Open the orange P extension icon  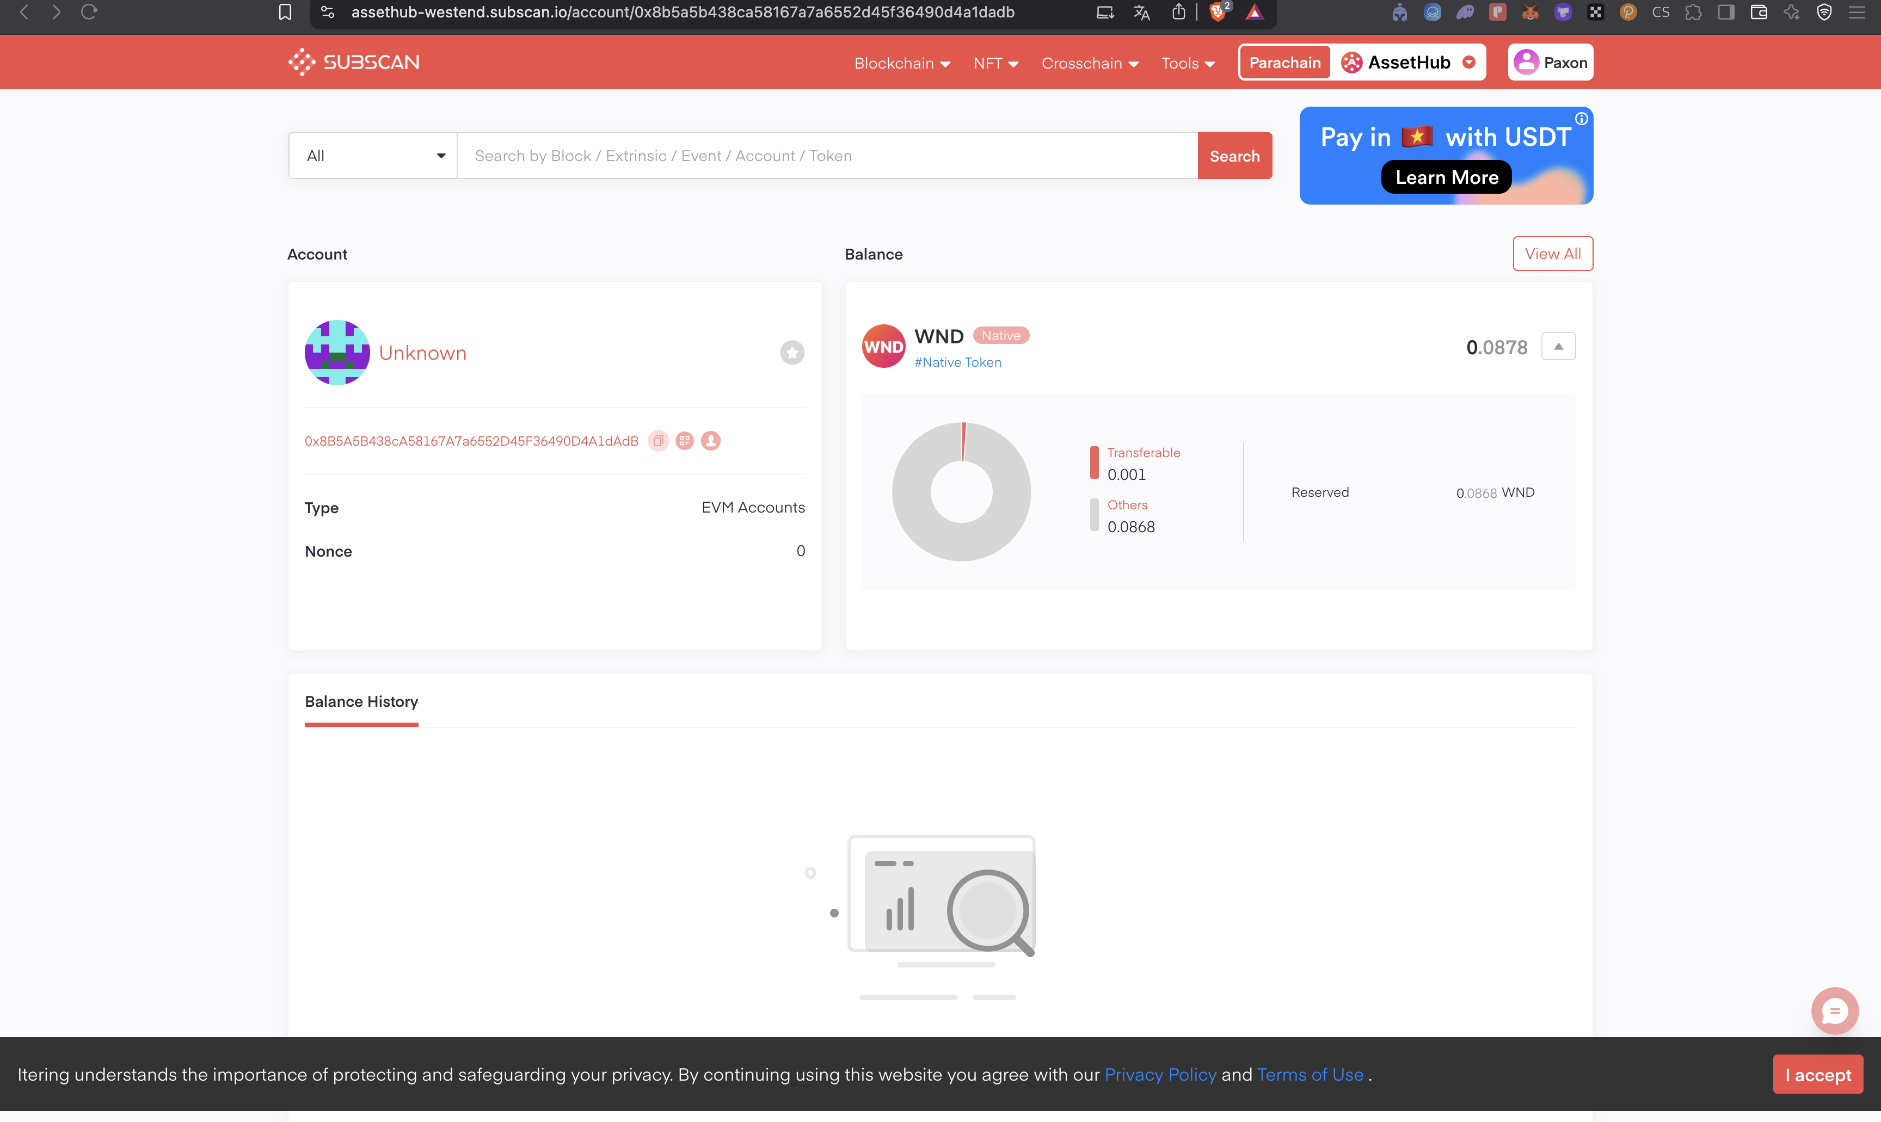click(1628, 12)
